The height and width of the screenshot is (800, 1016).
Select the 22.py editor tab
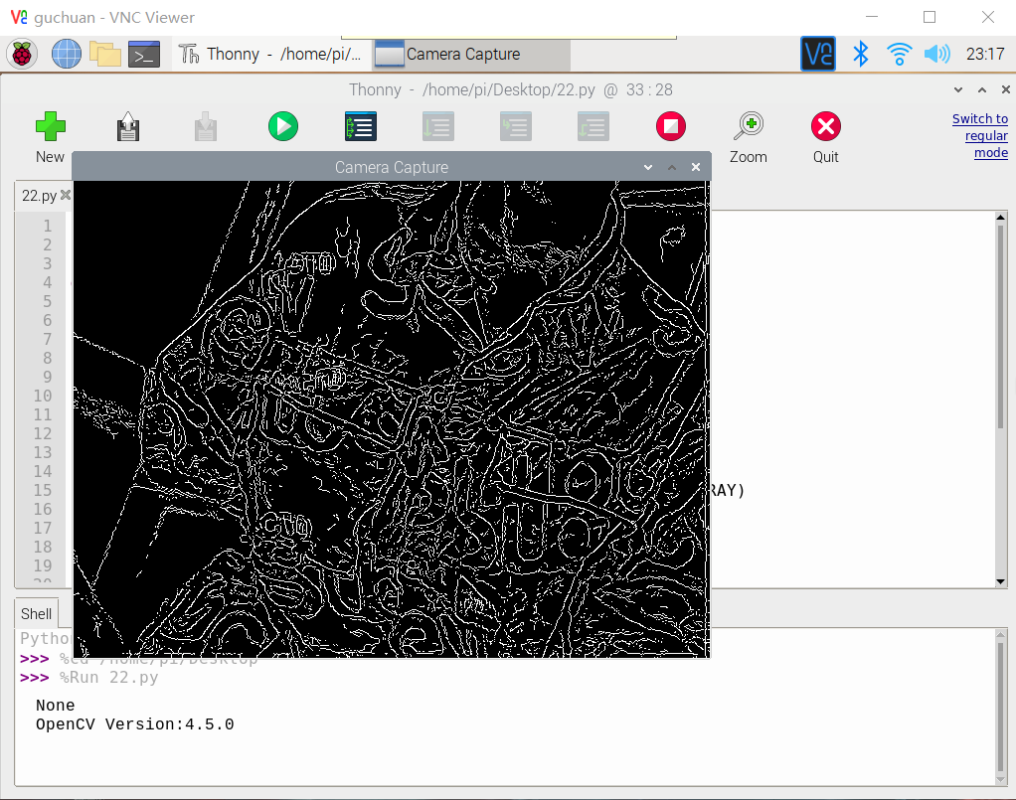[x=39, y=196]
